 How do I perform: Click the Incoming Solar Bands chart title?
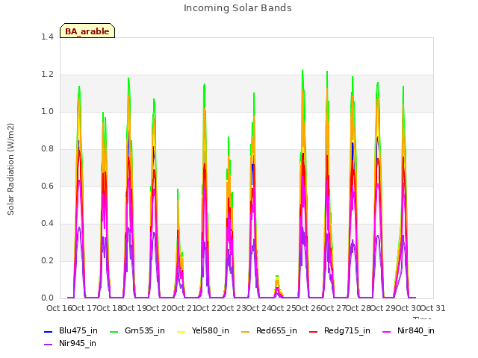tap(238, 7)
